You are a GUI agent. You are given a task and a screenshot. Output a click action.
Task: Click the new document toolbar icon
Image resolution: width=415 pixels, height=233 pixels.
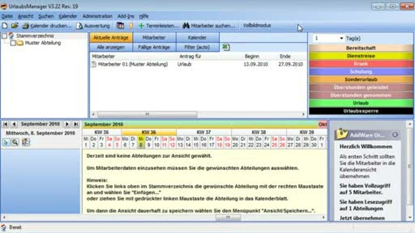click(x=5, y=26)
